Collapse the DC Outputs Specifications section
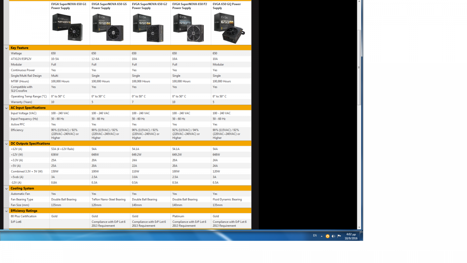The width and height of the screenshot is (467, 263). [7, 144]
